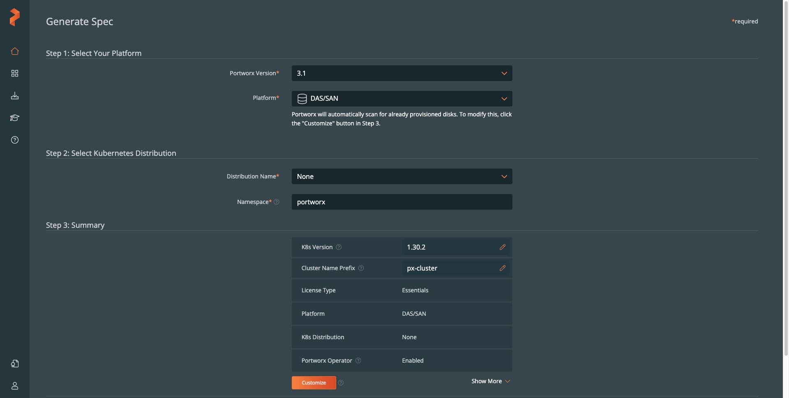Click the help icon beside Customize button
This screenshot has height=398, width=789.
tap(341, 382)
